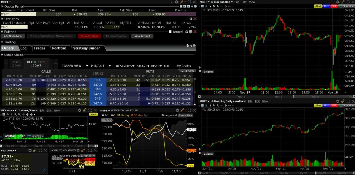Open settings gear in Historical Volatility panel
This screenshot has height=175, width=355.
[x=178, y=110]
